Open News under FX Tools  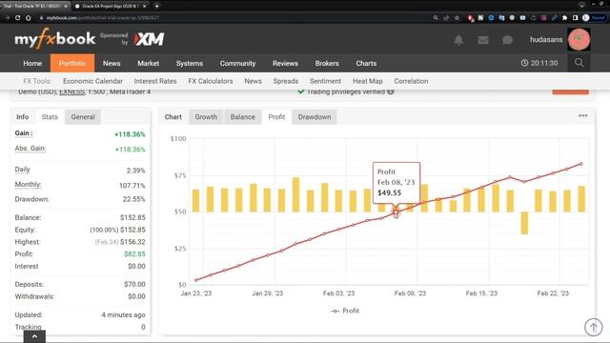[253, 81]
